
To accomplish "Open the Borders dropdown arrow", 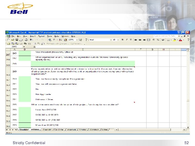I will tap(171, 40).
